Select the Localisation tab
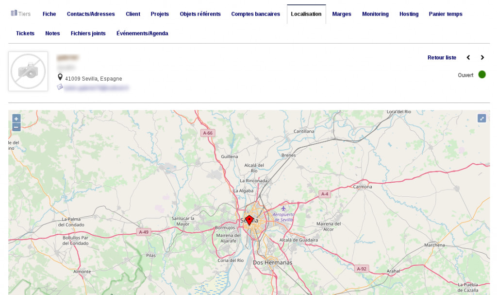Viewport: 497px width, 295px height. [306, 14]
